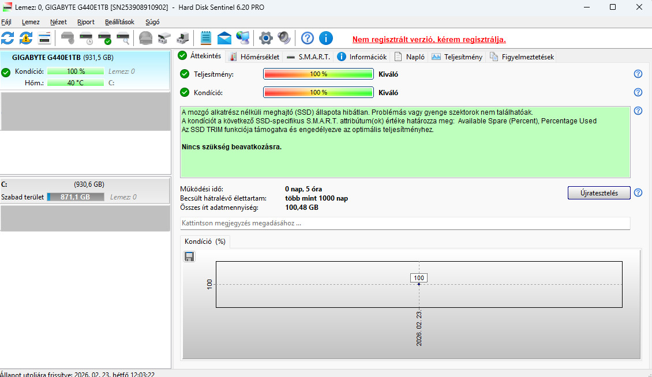The image size is (652, 377).
Task: Select the C: (930,6 GB) partition entry
Action: (85, 191)
